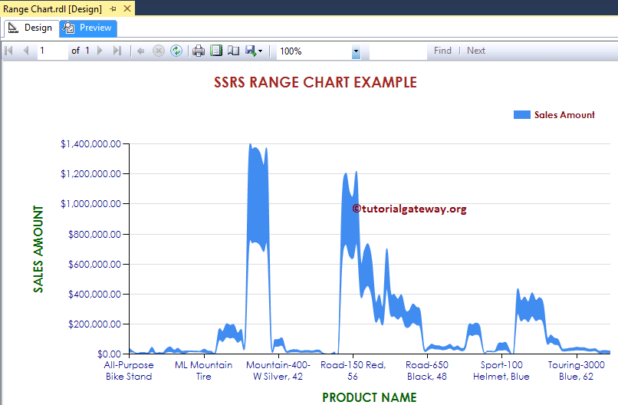
Task: Click the All-Purpose Bike Stand label
Action: [x=129, y=370]
